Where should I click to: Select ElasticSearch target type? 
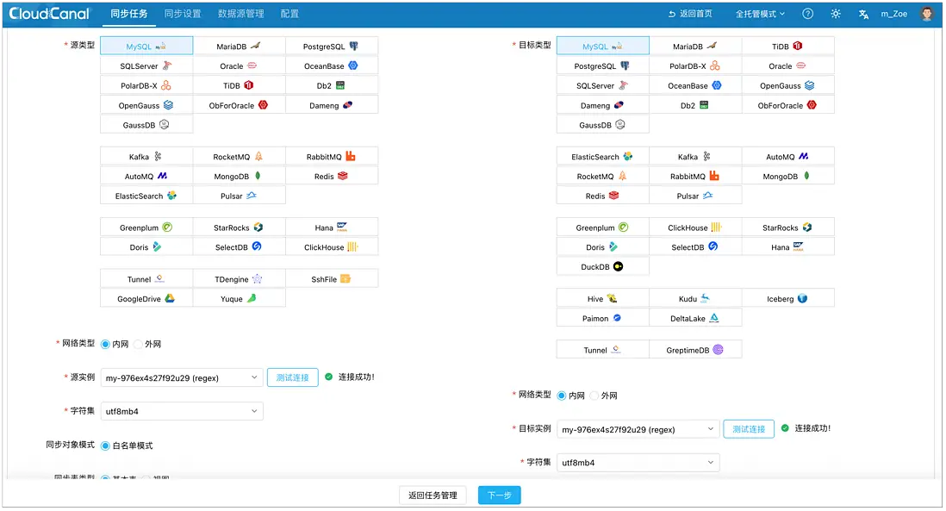(x=603, y=156)
